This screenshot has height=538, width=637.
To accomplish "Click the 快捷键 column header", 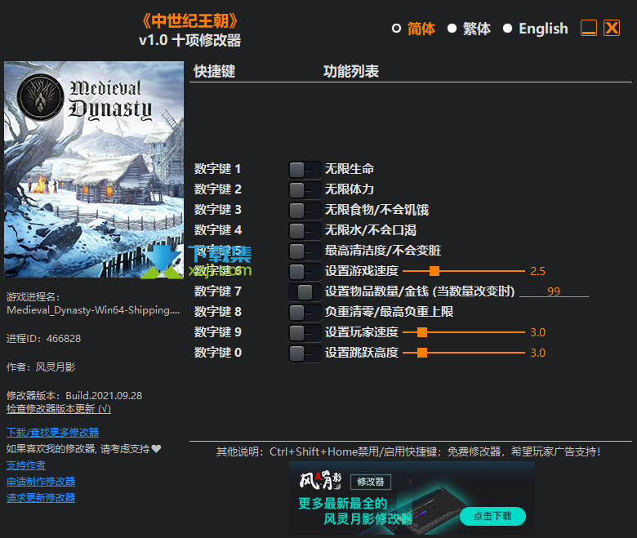I will pos(215,71).
